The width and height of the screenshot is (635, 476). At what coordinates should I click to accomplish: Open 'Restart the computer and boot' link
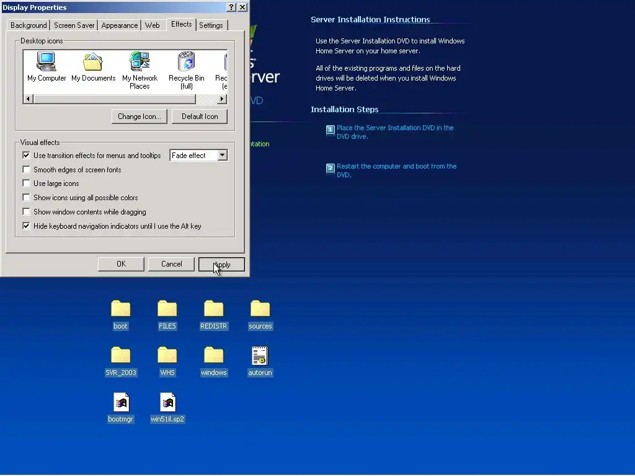[396, 170]
